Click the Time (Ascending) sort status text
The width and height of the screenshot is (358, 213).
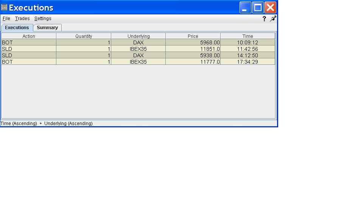pos(19,124)
